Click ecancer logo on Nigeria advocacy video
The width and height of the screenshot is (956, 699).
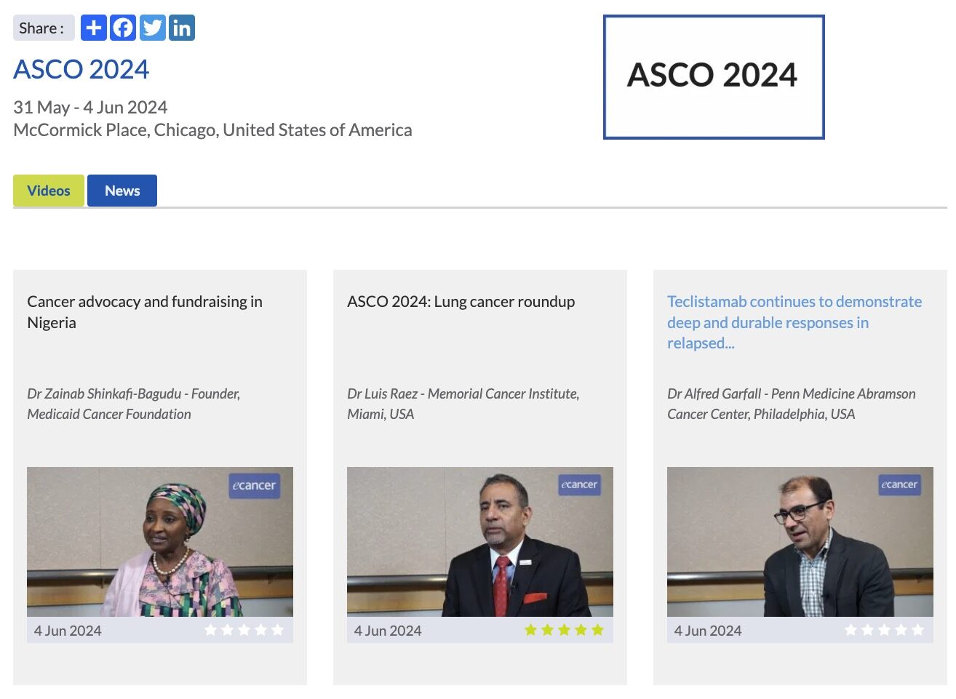(x=254, y=486)
